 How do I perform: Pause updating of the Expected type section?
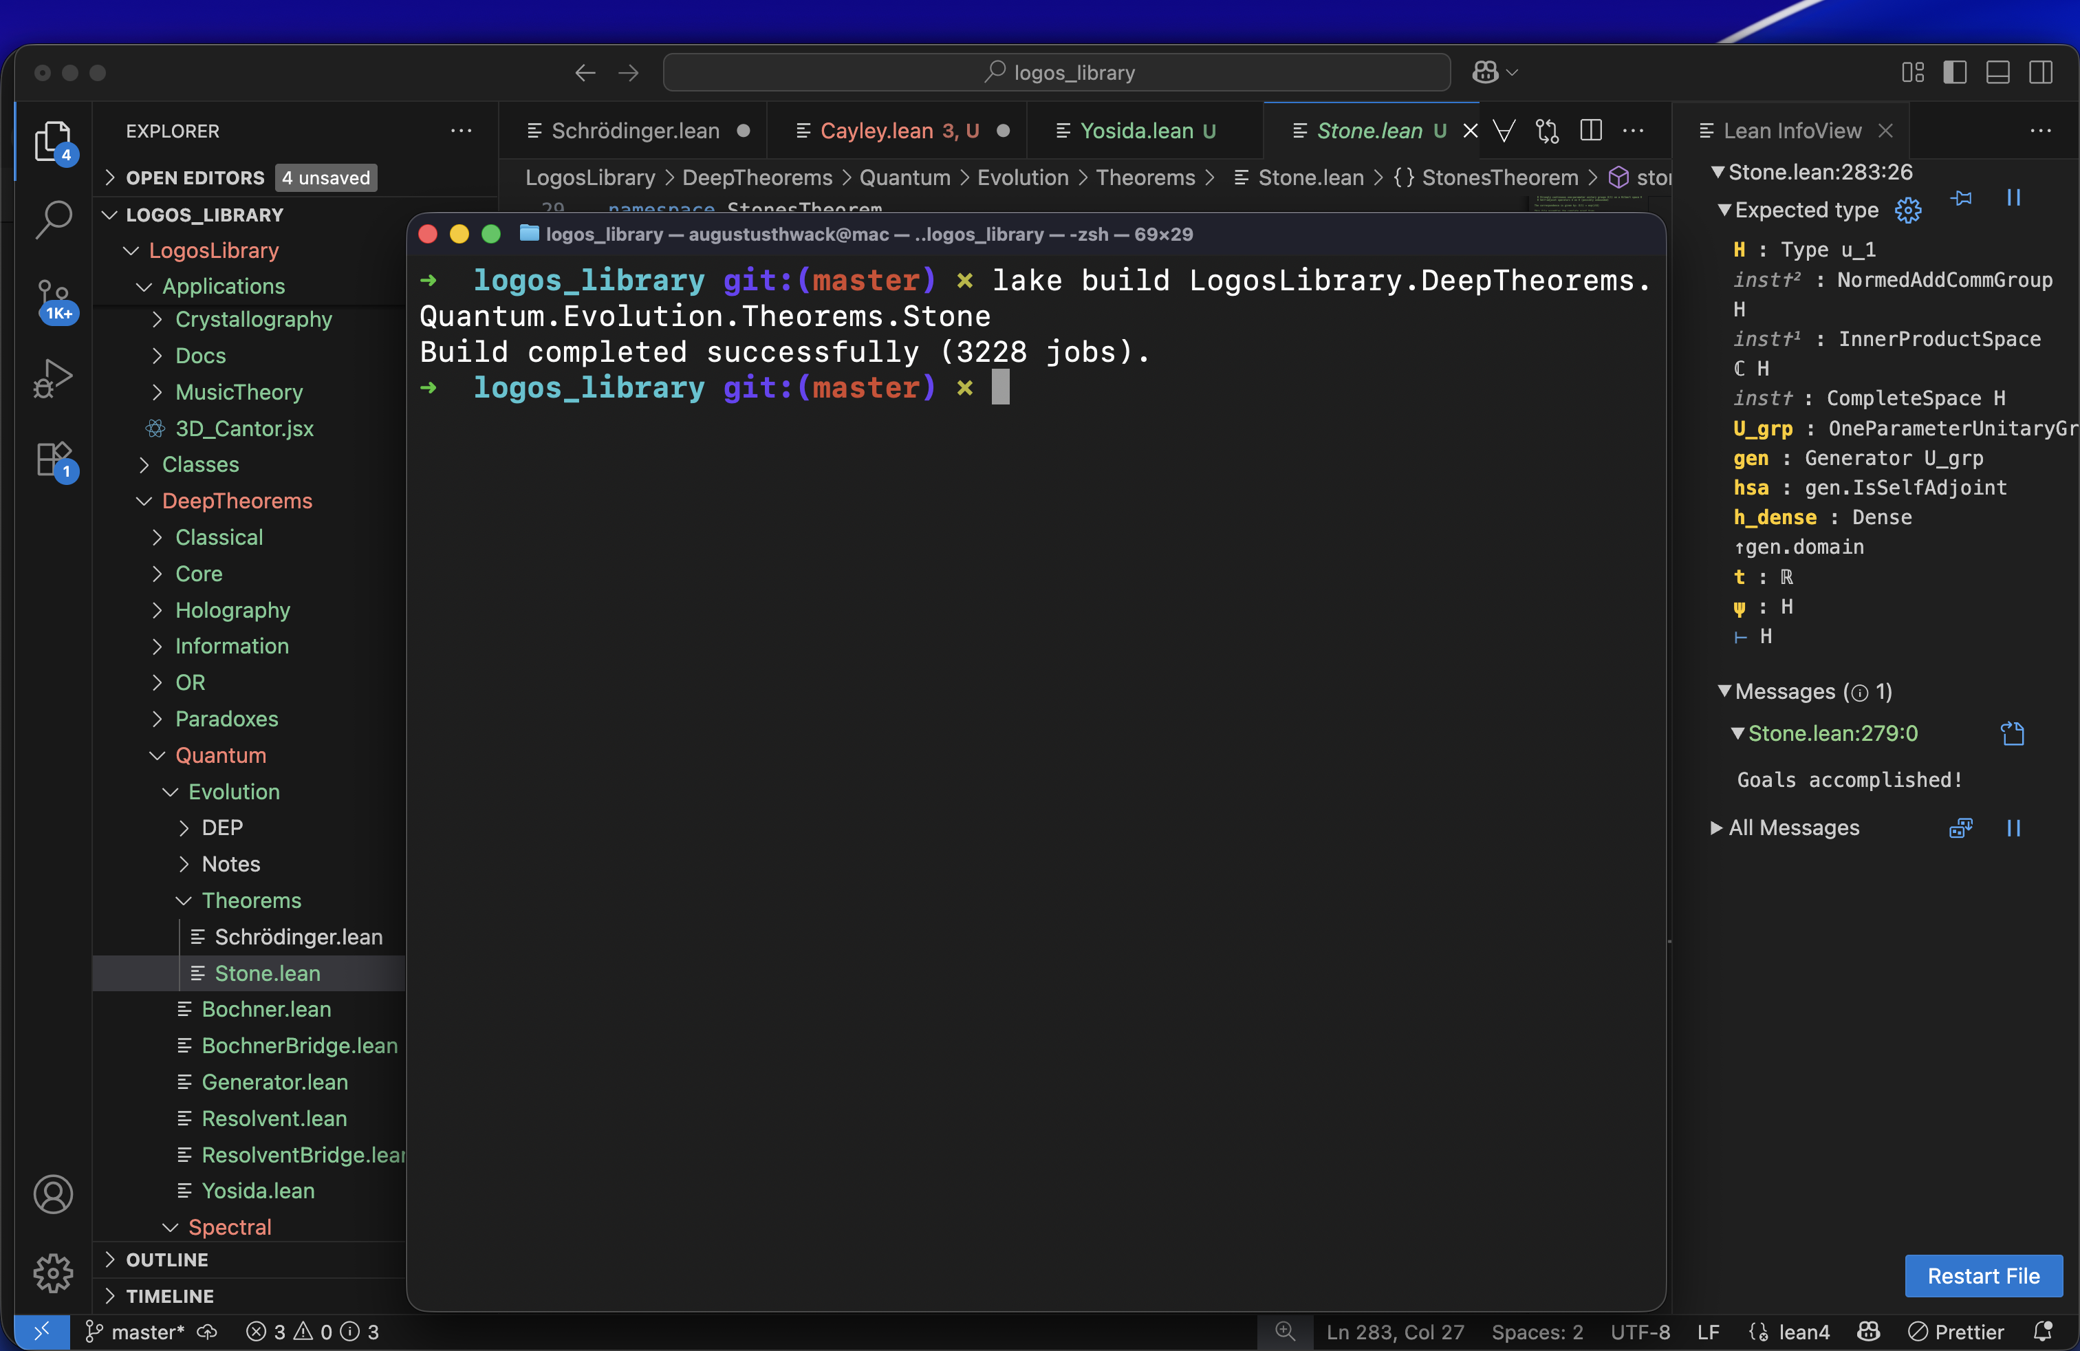point(2013,198)
